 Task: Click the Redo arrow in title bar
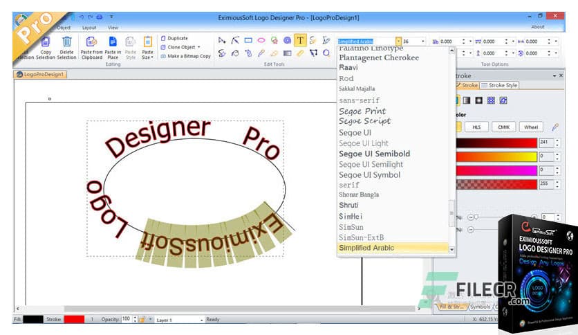tap(91, 17)
